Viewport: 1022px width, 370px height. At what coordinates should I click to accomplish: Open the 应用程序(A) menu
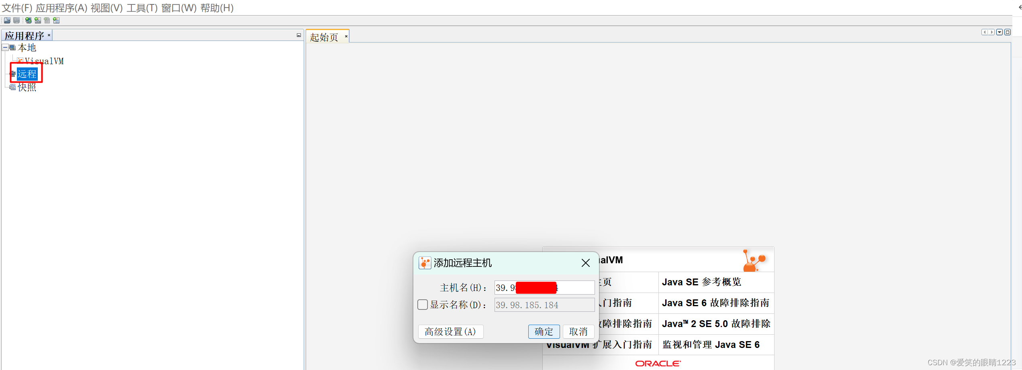(x=61, y=8)
